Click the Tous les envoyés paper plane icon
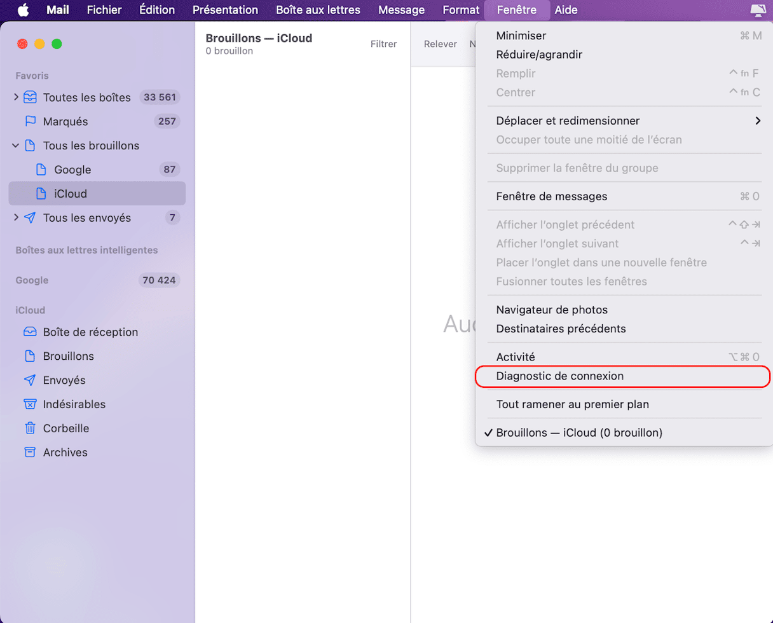Screen dimensions: 773x623 pos(30,218)
